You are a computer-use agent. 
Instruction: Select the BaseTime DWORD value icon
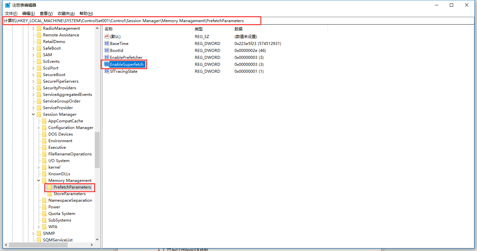pos(107,43)
